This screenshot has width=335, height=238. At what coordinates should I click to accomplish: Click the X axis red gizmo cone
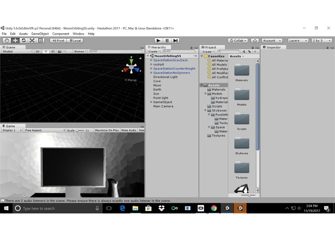[x=126, y=69]
